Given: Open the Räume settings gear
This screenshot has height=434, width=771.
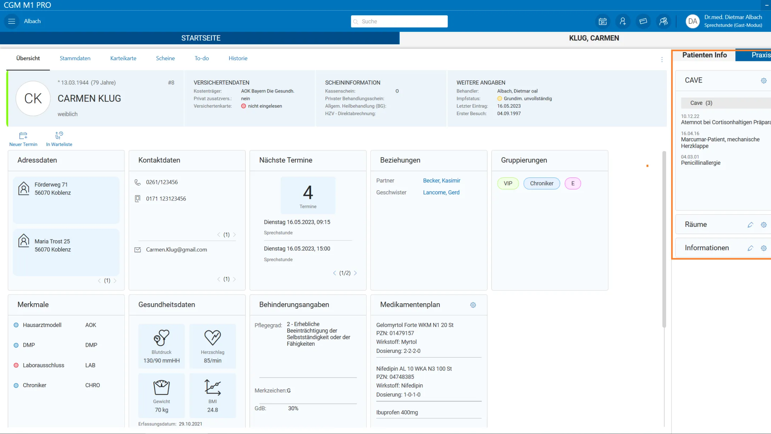Looking at the screenshot, I should pyautogui.click(x=764, y=225).
